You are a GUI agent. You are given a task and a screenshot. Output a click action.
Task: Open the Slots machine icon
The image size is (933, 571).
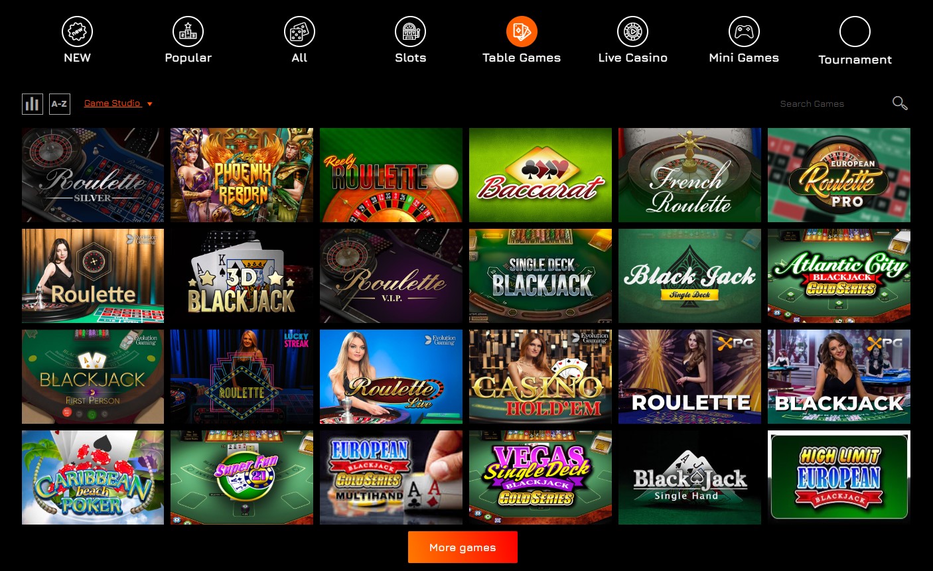[410, 31]
